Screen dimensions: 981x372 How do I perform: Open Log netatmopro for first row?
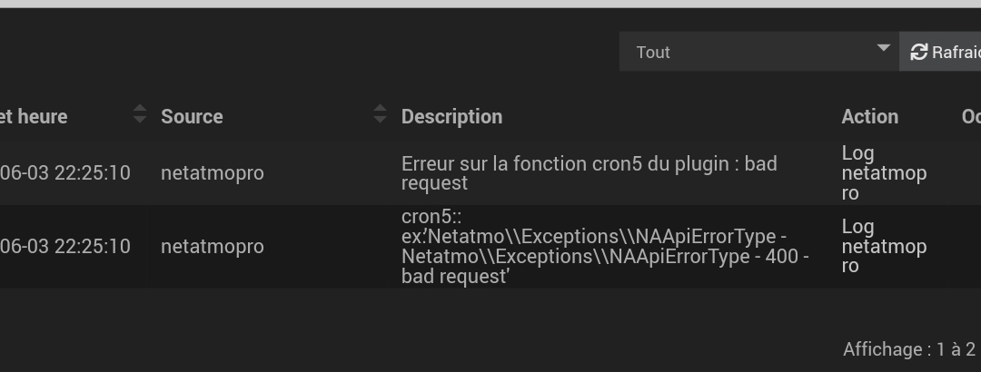pyautogui.click(x=884, y=173)
